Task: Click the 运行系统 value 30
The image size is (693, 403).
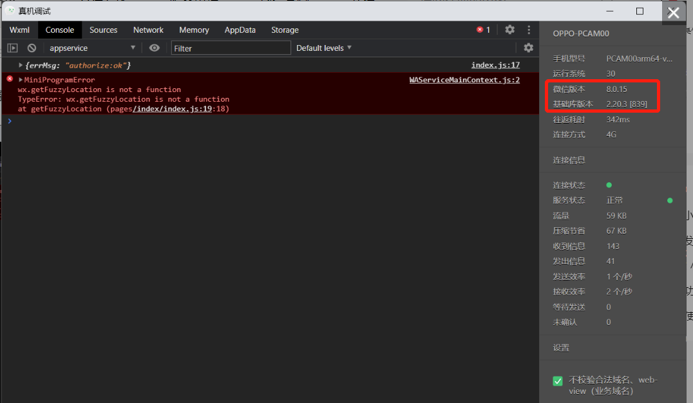Action: [x=611, y=74]
